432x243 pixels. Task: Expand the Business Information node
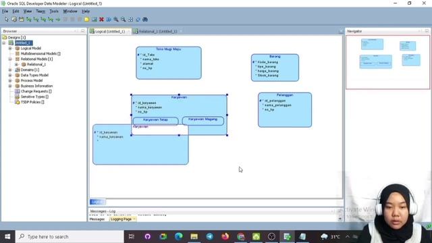click(x=10, y=86)
